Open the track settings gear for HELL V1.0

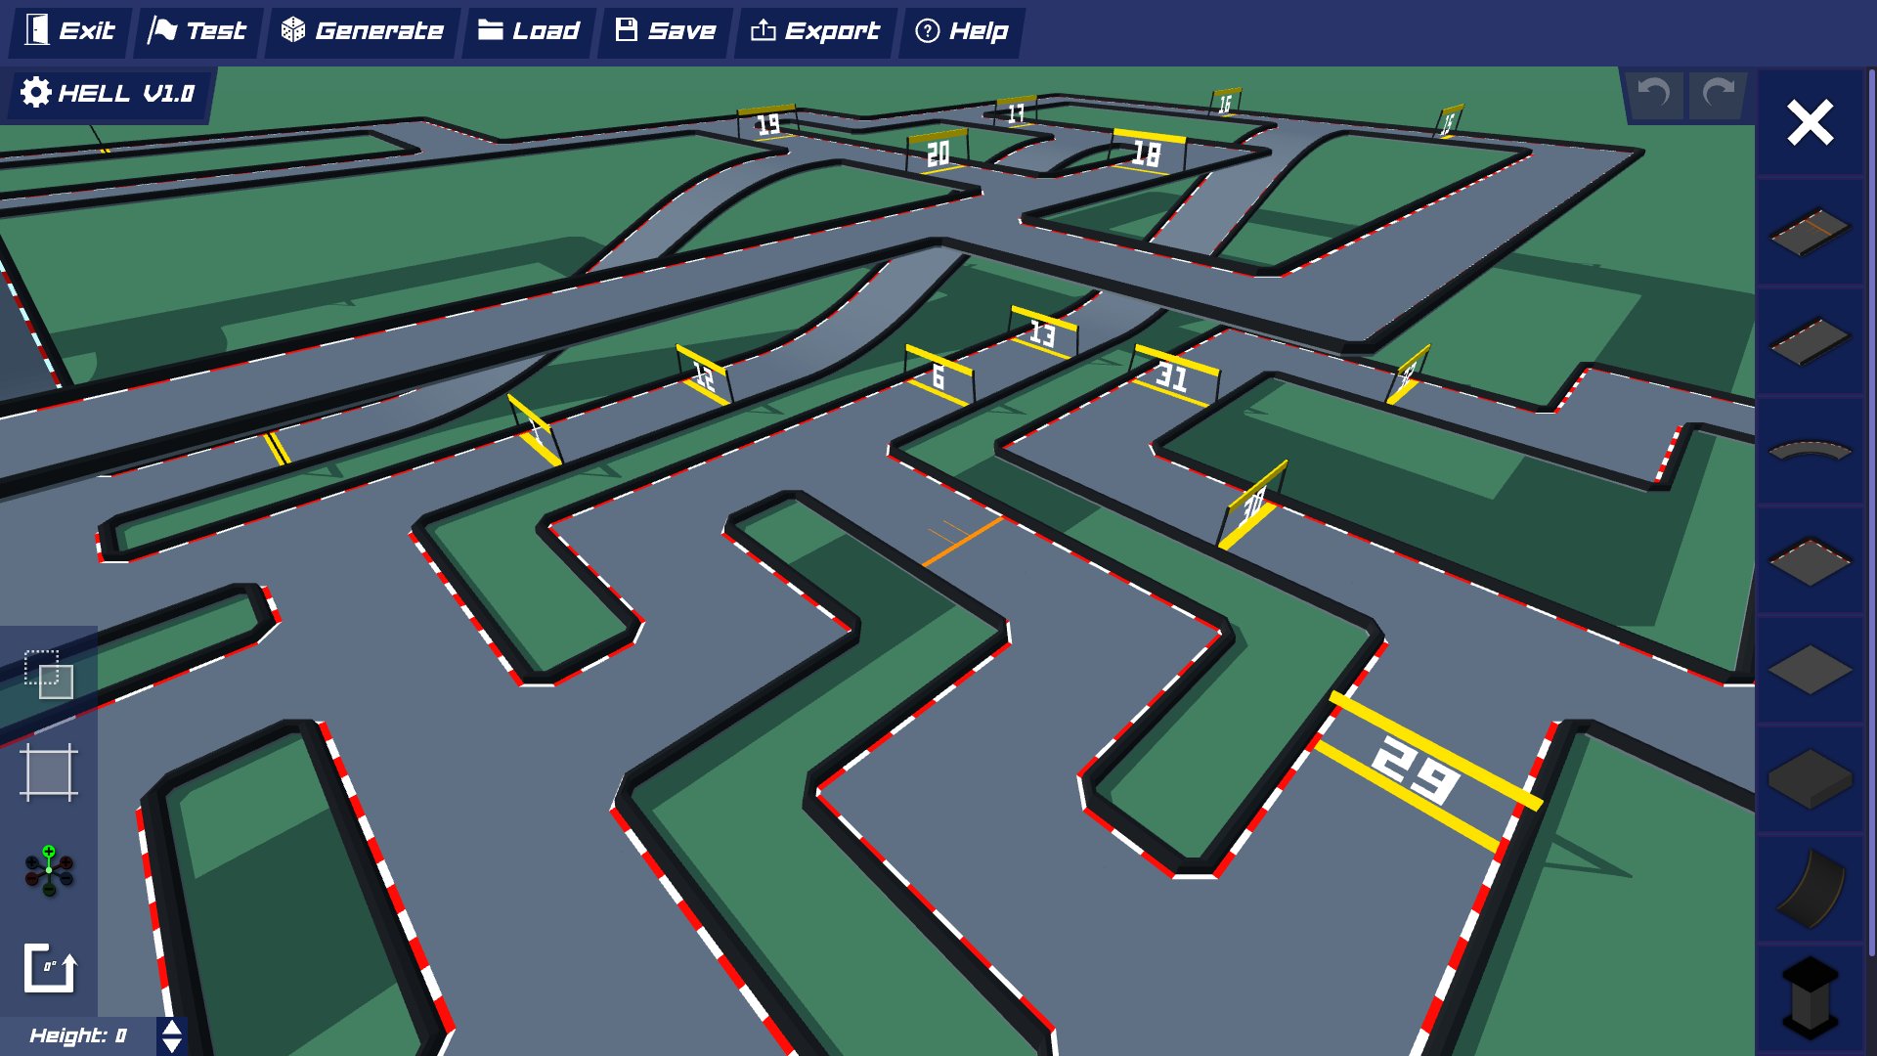coord(36,94)
